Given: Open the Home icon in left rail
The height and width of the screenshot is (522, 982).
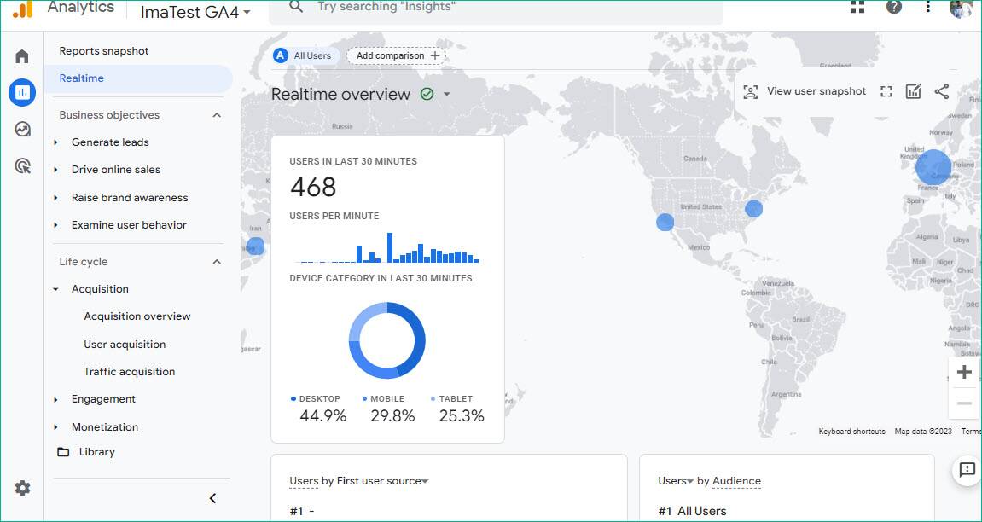Looking at the screenshot, I should coord(22,56).
